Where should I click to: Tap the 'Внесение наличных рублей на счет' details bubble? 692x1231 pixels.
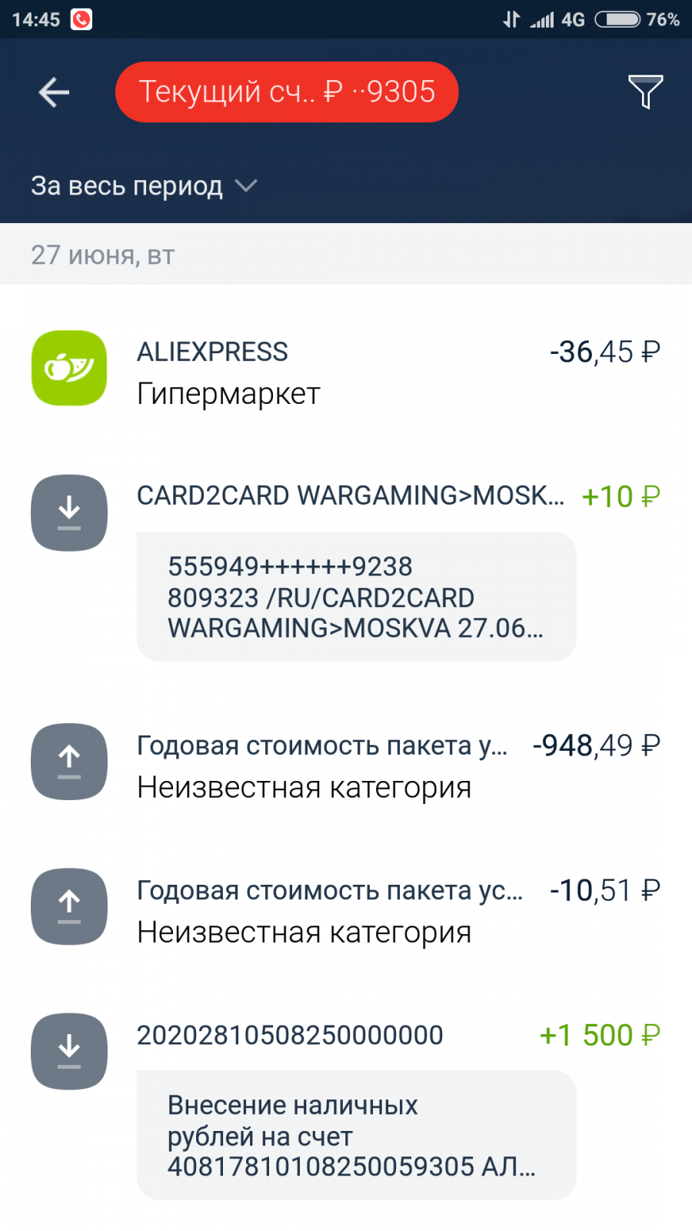[x=356, y=1136]
